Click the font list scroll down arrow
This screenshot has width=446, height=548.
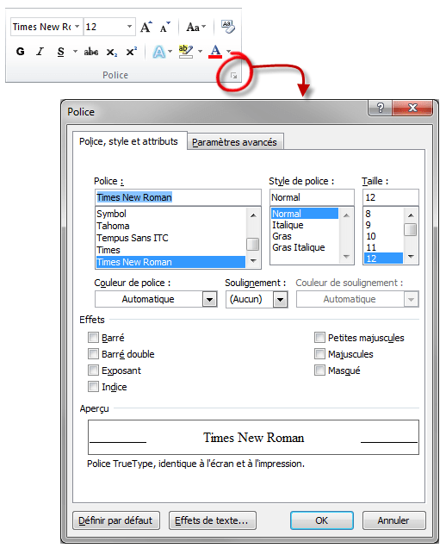253,261
